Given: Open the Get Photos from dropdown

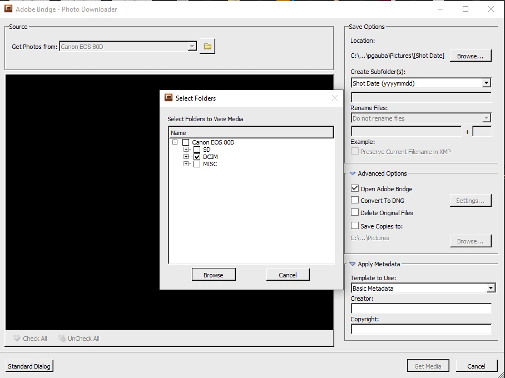Looking at the screenshot, I should pos(192,46).
